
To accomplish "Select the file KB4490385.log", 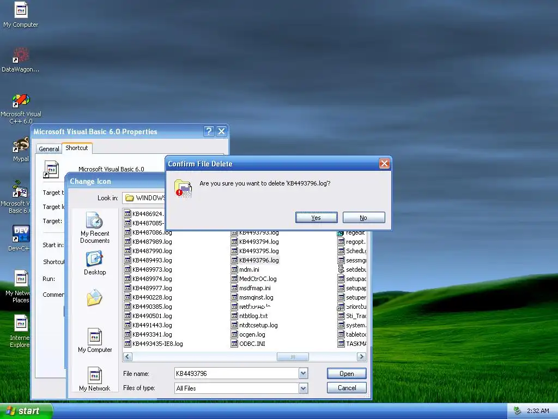I will (x=148, y=307).
